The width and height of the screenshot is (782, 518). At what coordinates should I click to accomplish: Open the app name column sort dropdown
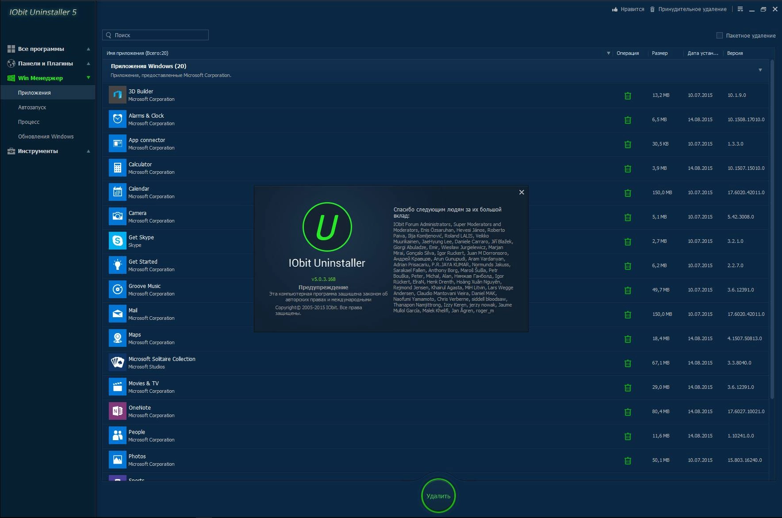pos(608,53)
